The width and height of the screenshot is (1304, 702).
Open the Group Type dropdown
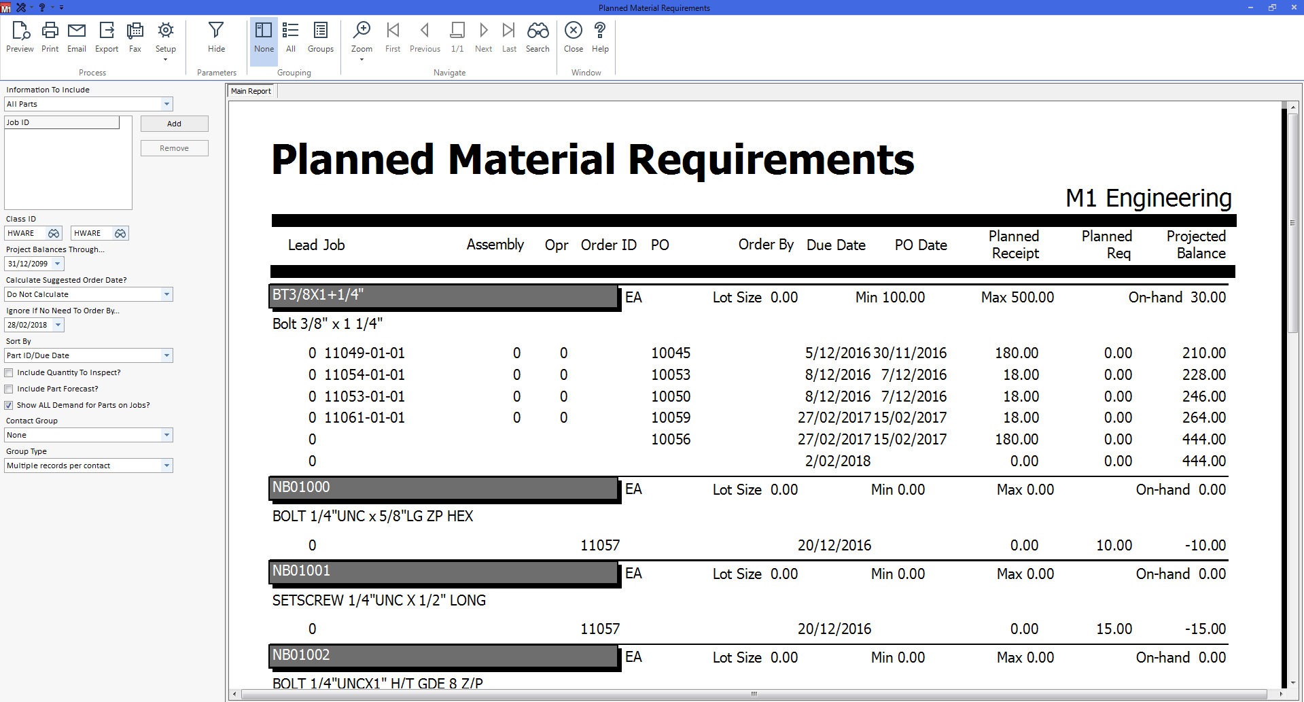pyautogui.click(x=166, y=466)
